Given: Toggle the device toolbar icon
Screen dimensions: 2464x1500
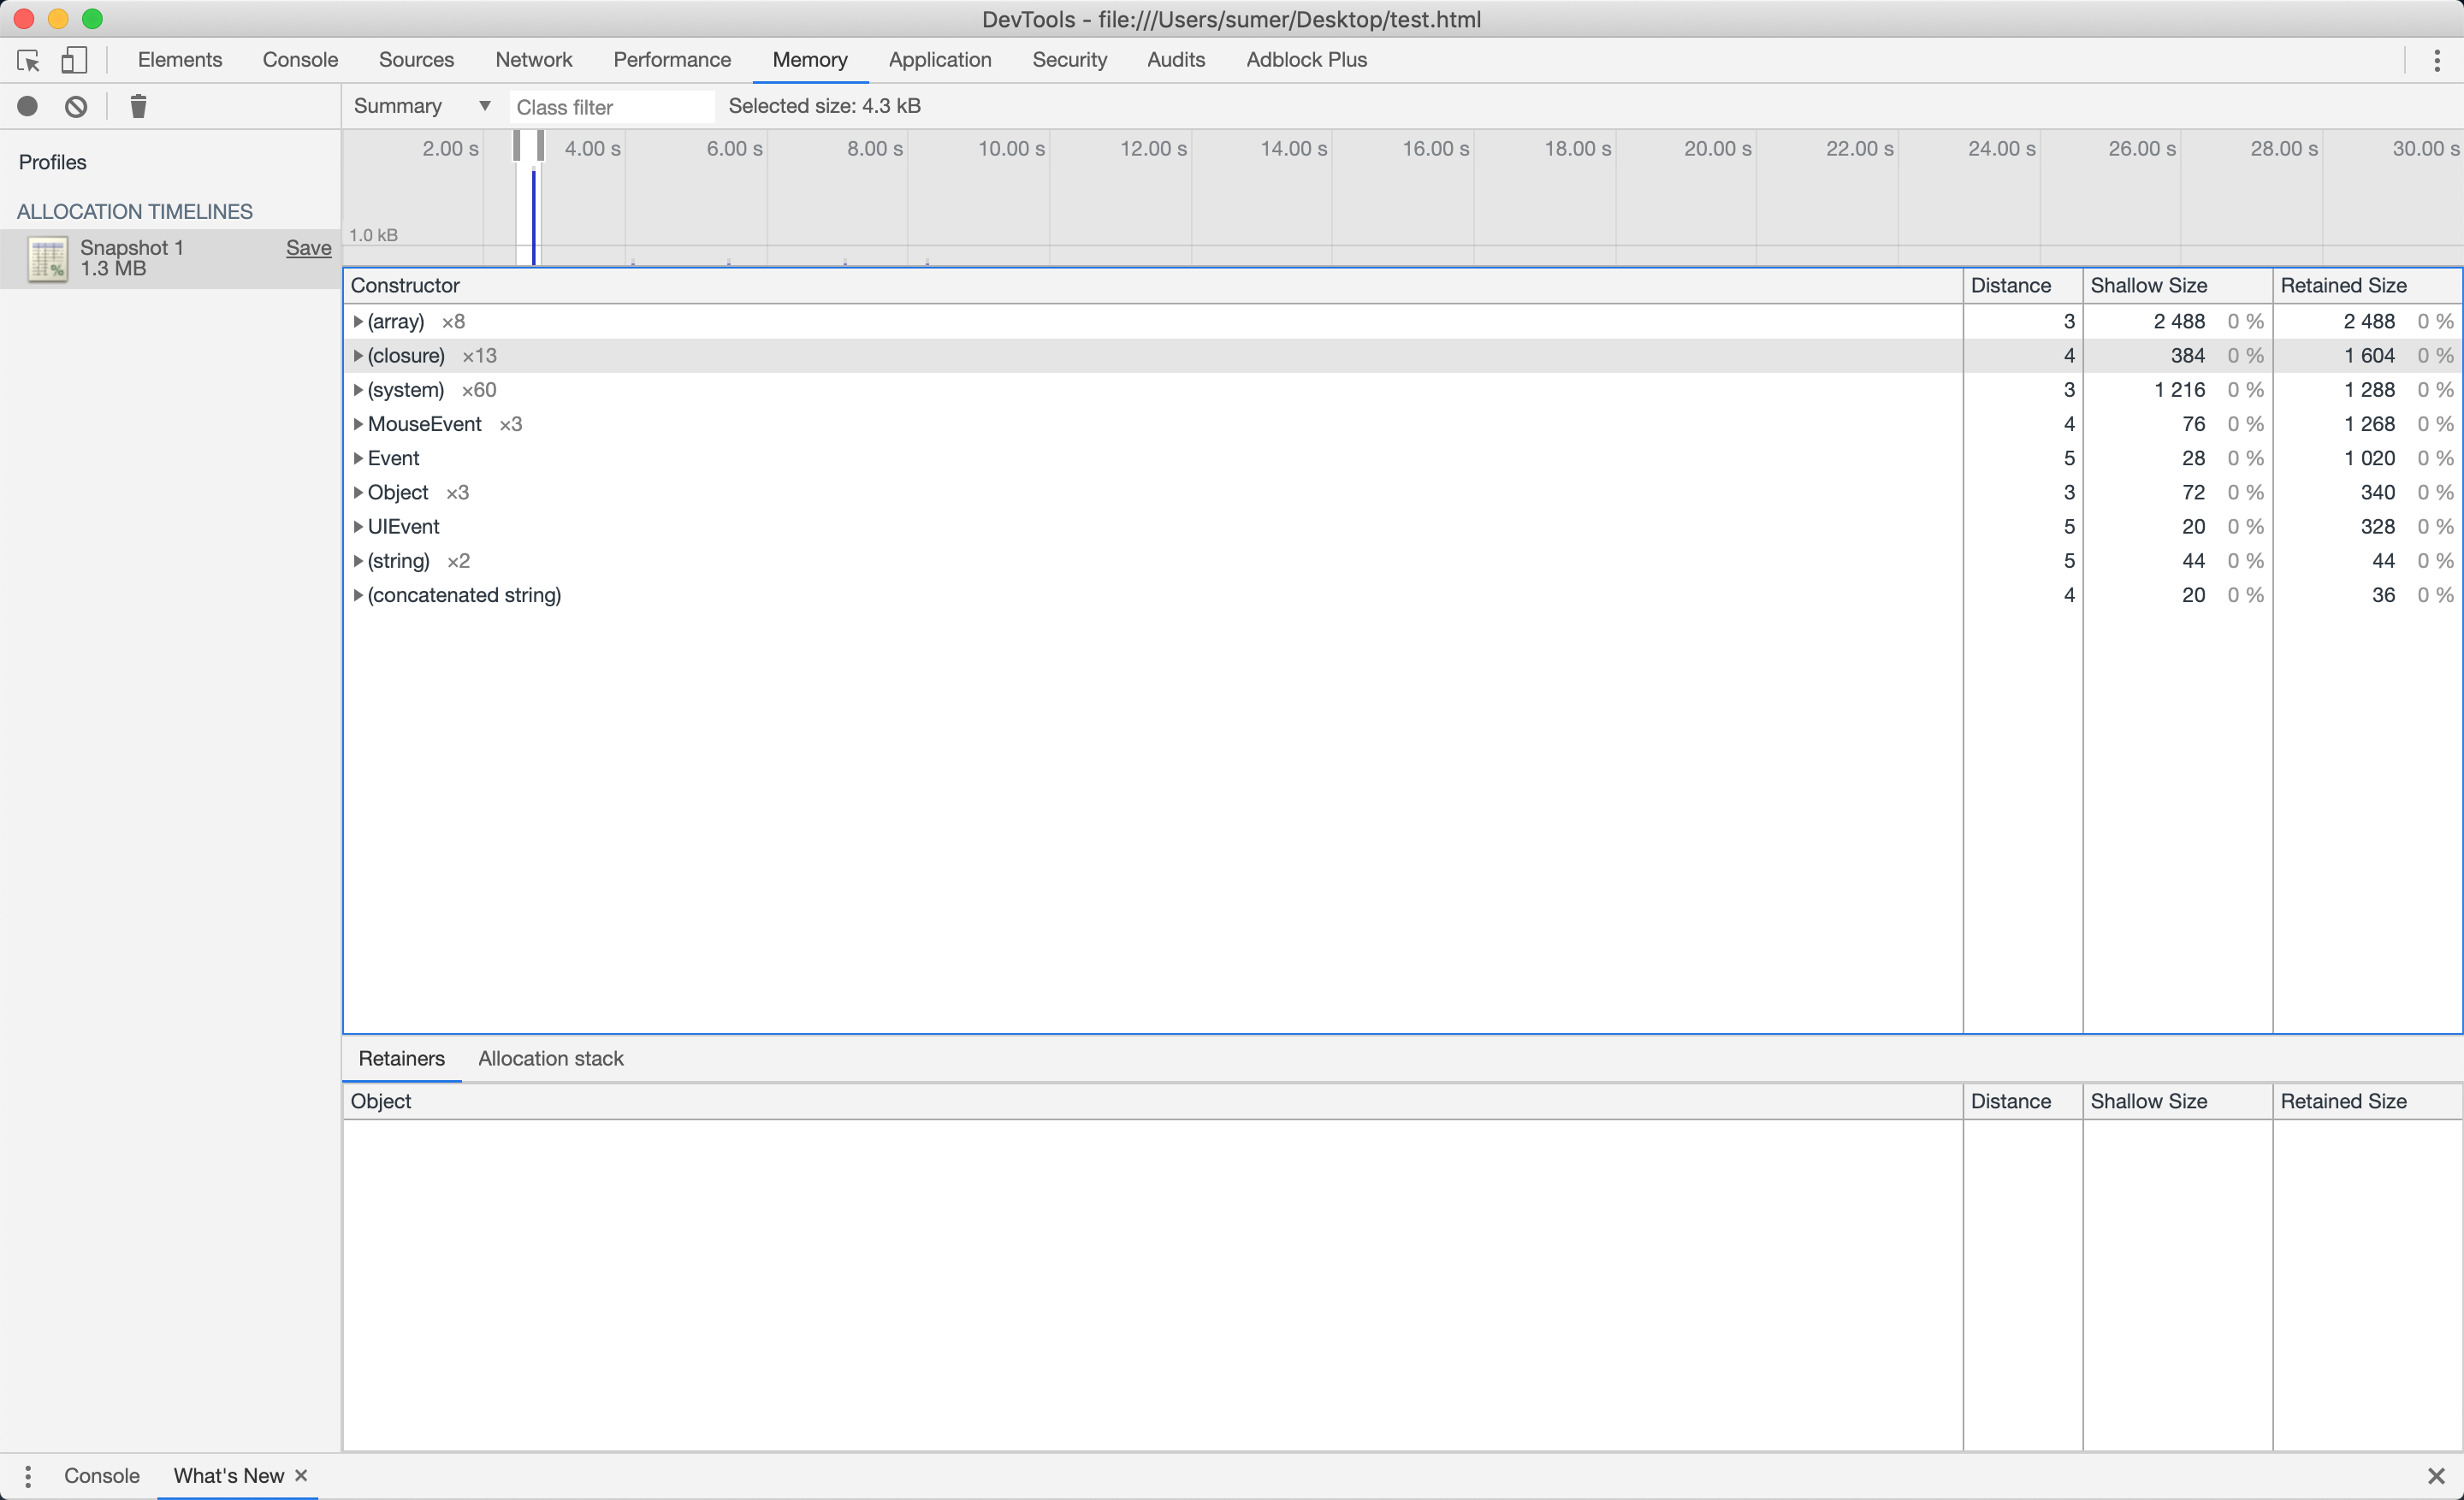Looking at the screenshot, I should pos(74,61).
